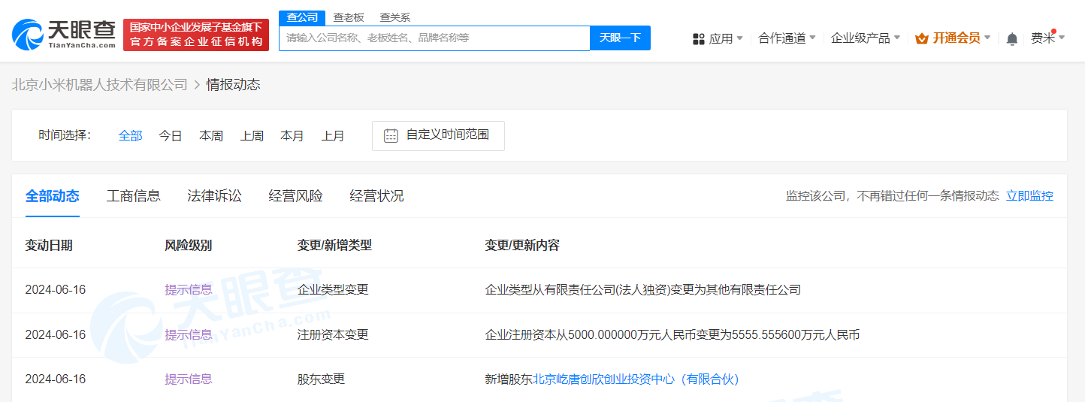Screen dimensions: 1085x402
Task: Select the 查老板 search tab
Action: [x=349, y=17]
